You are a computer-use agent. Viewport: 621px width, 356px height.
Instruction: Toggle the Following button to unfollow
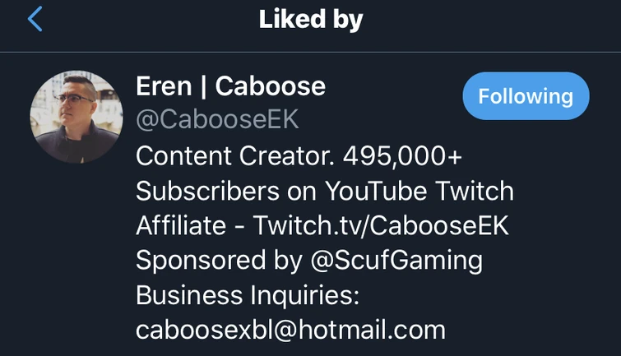coord(526,96)
